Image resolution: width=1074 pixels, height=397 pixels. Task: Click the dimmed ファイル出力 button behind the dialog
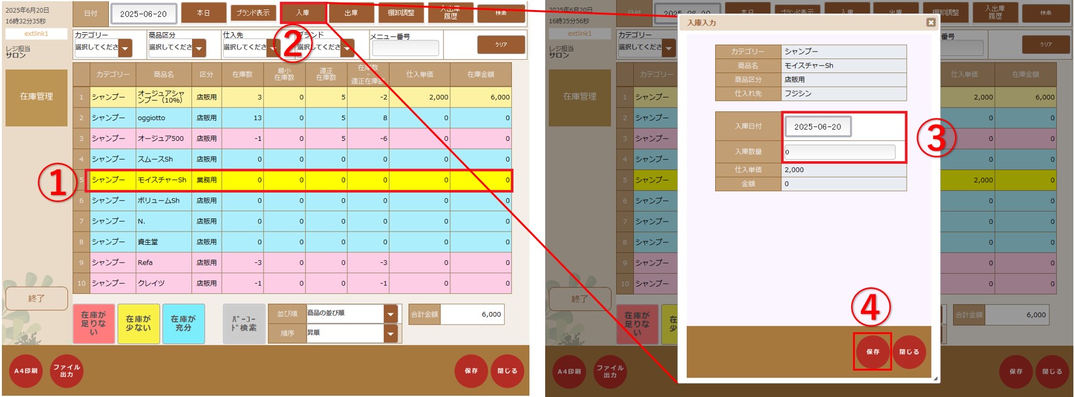click(610, 371)
